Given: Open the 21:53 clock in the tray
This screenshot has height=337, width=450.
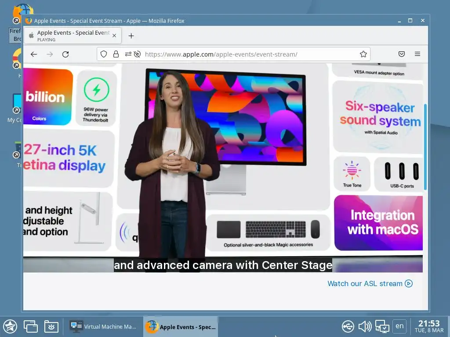Looking at the screenshot, I should [x=429, y=326].
